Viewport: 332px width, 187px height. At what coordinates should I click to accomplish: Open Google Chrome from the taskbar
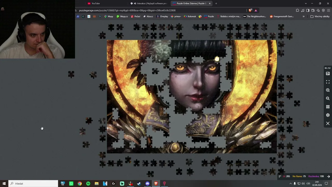pyautogui.click(x=80, y=184)
